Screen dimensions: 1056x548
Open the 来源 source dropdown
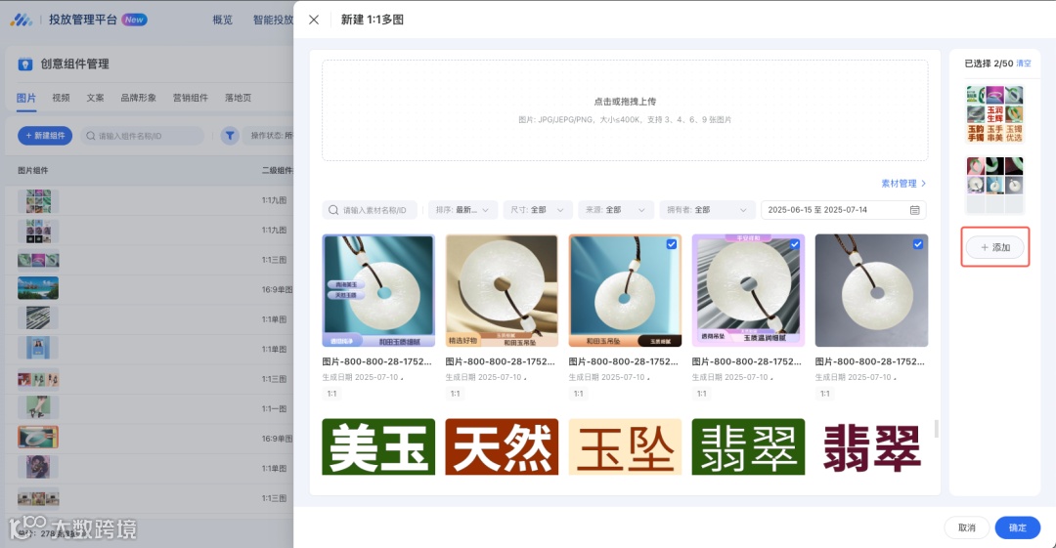(x=616, y=210)
